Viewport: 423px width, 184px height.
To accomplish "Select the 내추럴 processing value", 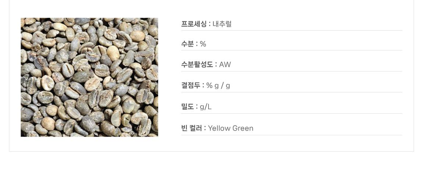I will (222, 24).
